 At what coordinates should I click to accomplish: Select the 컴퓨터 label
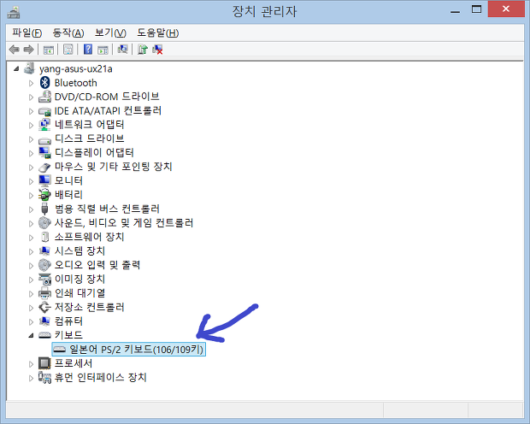[x=68, y=321]
